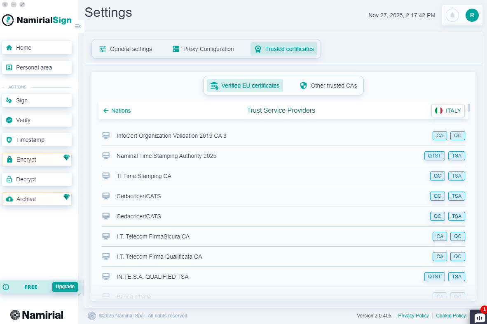This screenshot has height=324, width=487.
Task: Open the Archive feature
Action: pyautogui.click(x=37, y=199)
